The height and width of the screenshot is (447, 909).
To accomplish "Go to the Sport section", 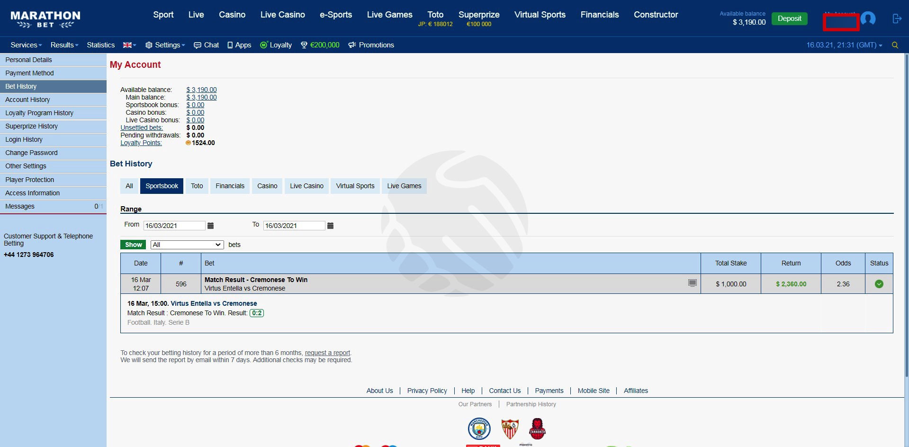I will [163, 15].
